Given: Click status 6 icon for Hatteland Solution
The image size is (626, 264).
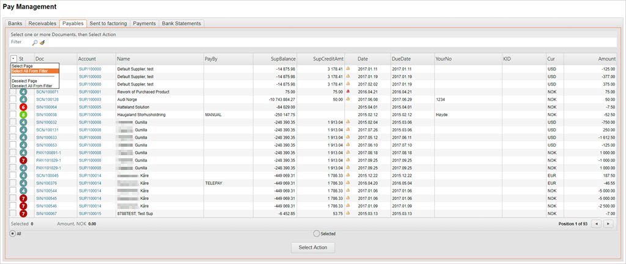Looking at the screenshot, I should coord(23,107).
